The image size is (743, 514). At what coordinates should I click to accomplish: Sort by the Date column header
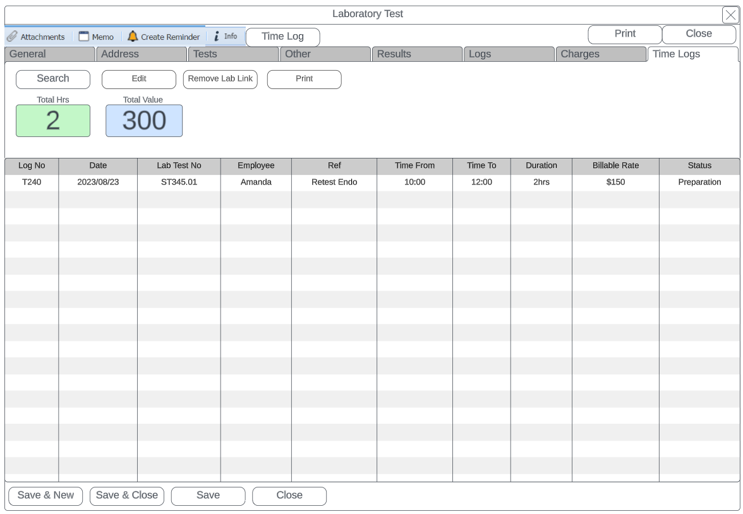point(98,166)
